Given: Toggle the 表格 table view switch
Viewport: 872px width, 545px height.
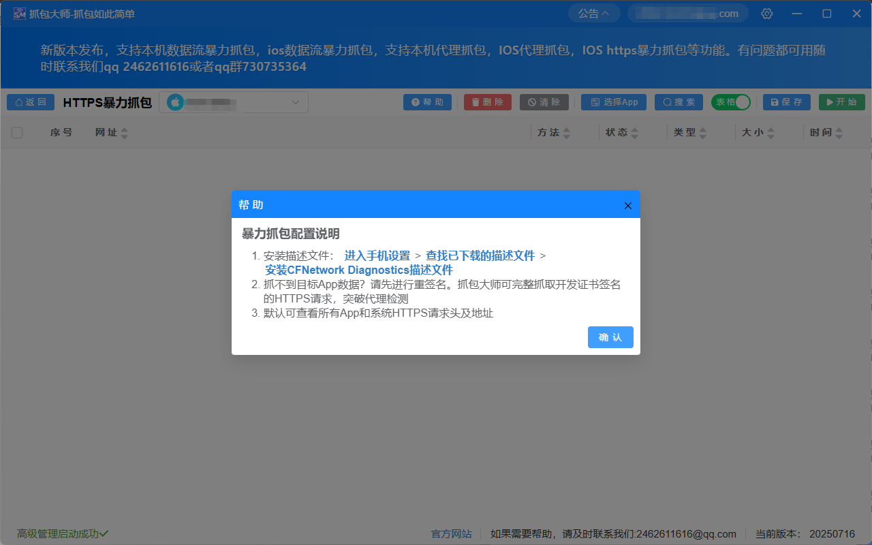Looking at the screenshot, I should pos(731,102).
